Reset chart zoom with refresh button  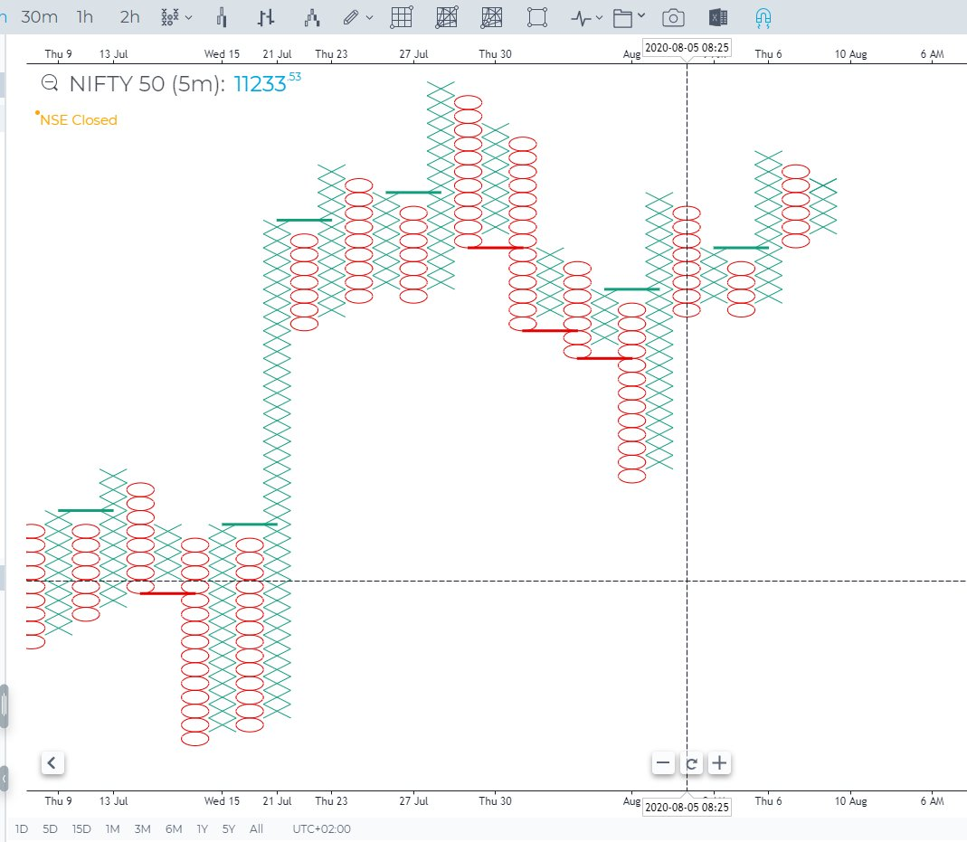click(691, 763)
